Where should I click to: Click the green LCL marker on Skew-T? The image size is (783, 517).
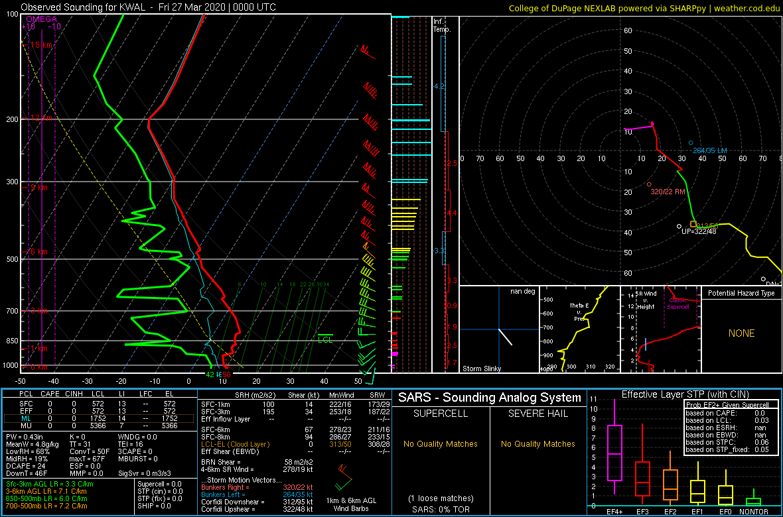[325, 338]
